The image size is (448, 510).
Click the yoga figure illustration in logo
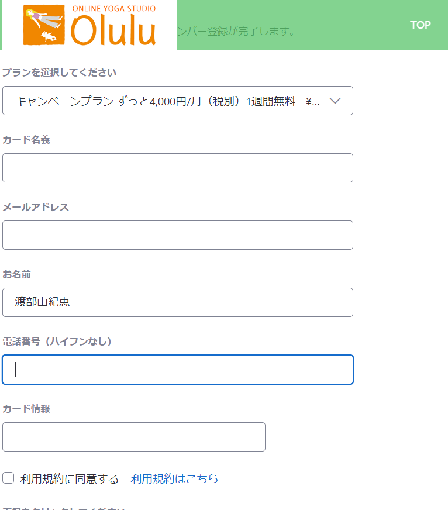[x=44, y=25]
